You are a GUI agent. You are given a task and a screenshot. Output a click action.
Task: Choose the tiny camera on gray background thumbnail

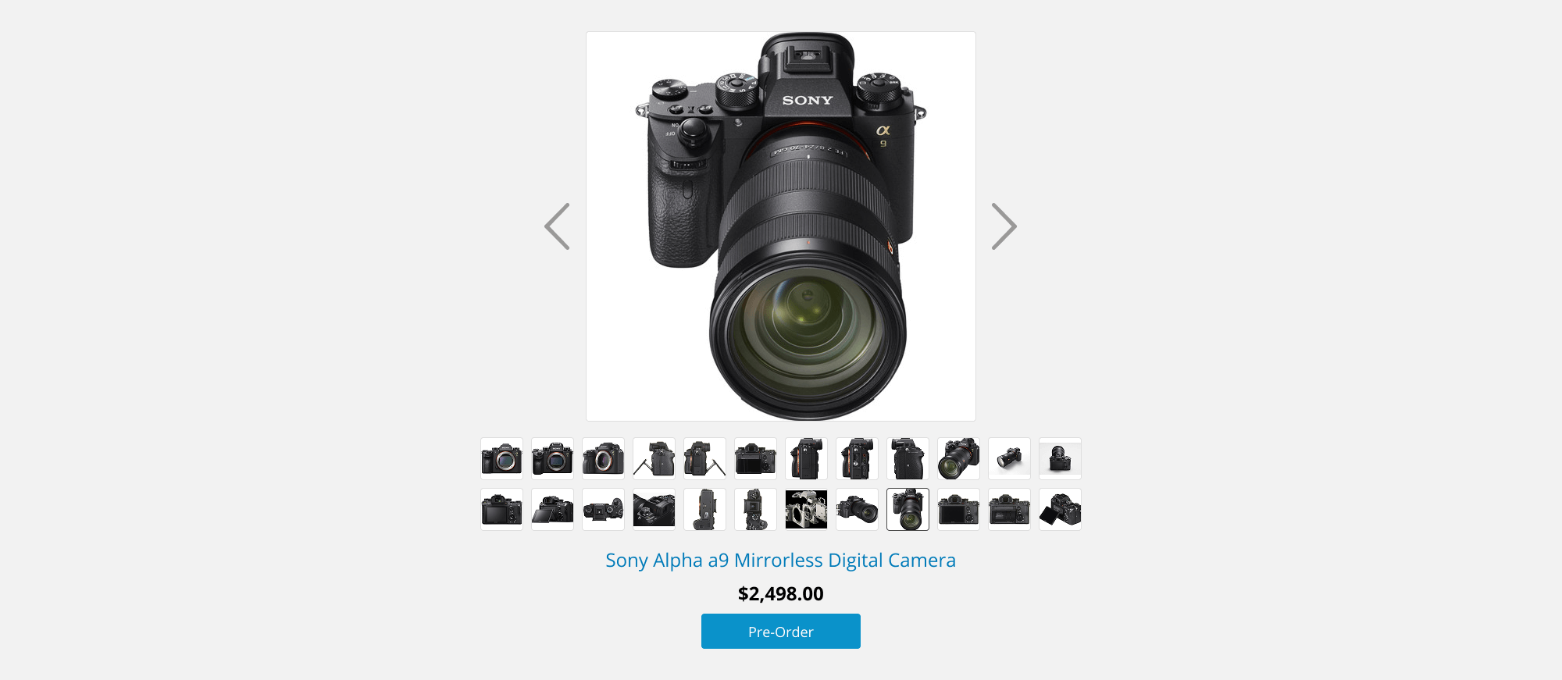1060,458
